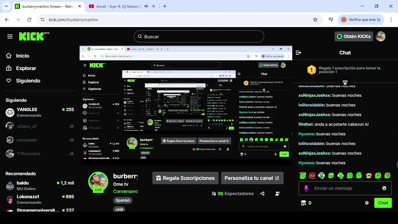Image resolution: width=398 pixels, height=224 pixels.
Task: Open Lokonazo1 recommended channel
Action: pyautogui.click(x=40, y=199)
